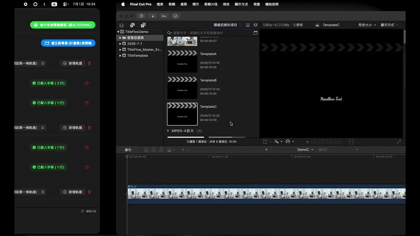Select the TemplateB project thumbnail
Image resolution: width=420 pixels, height=236 pixels.
coord(182,88)
